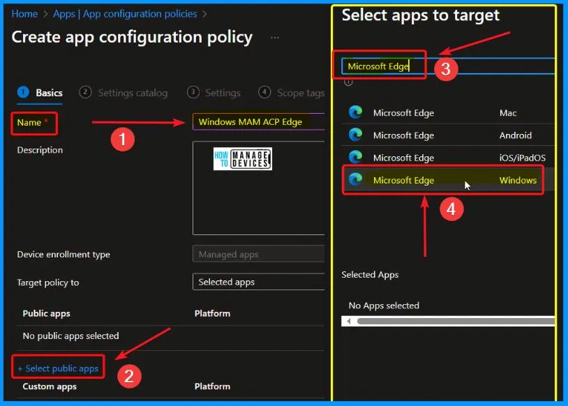The height and width of the screenshot is (406, 568).
Task: Click the Selected Apps heading
Action: 370,275
